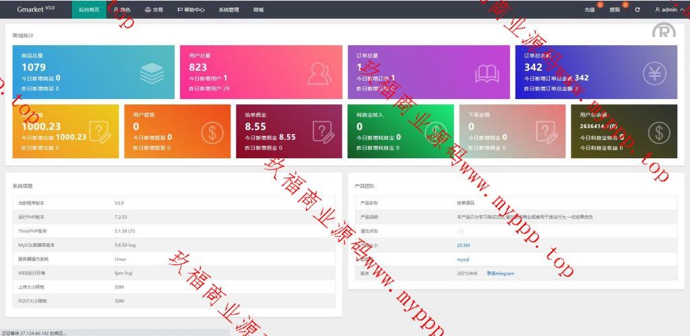Click the 提现 notification button

(615, 10)
